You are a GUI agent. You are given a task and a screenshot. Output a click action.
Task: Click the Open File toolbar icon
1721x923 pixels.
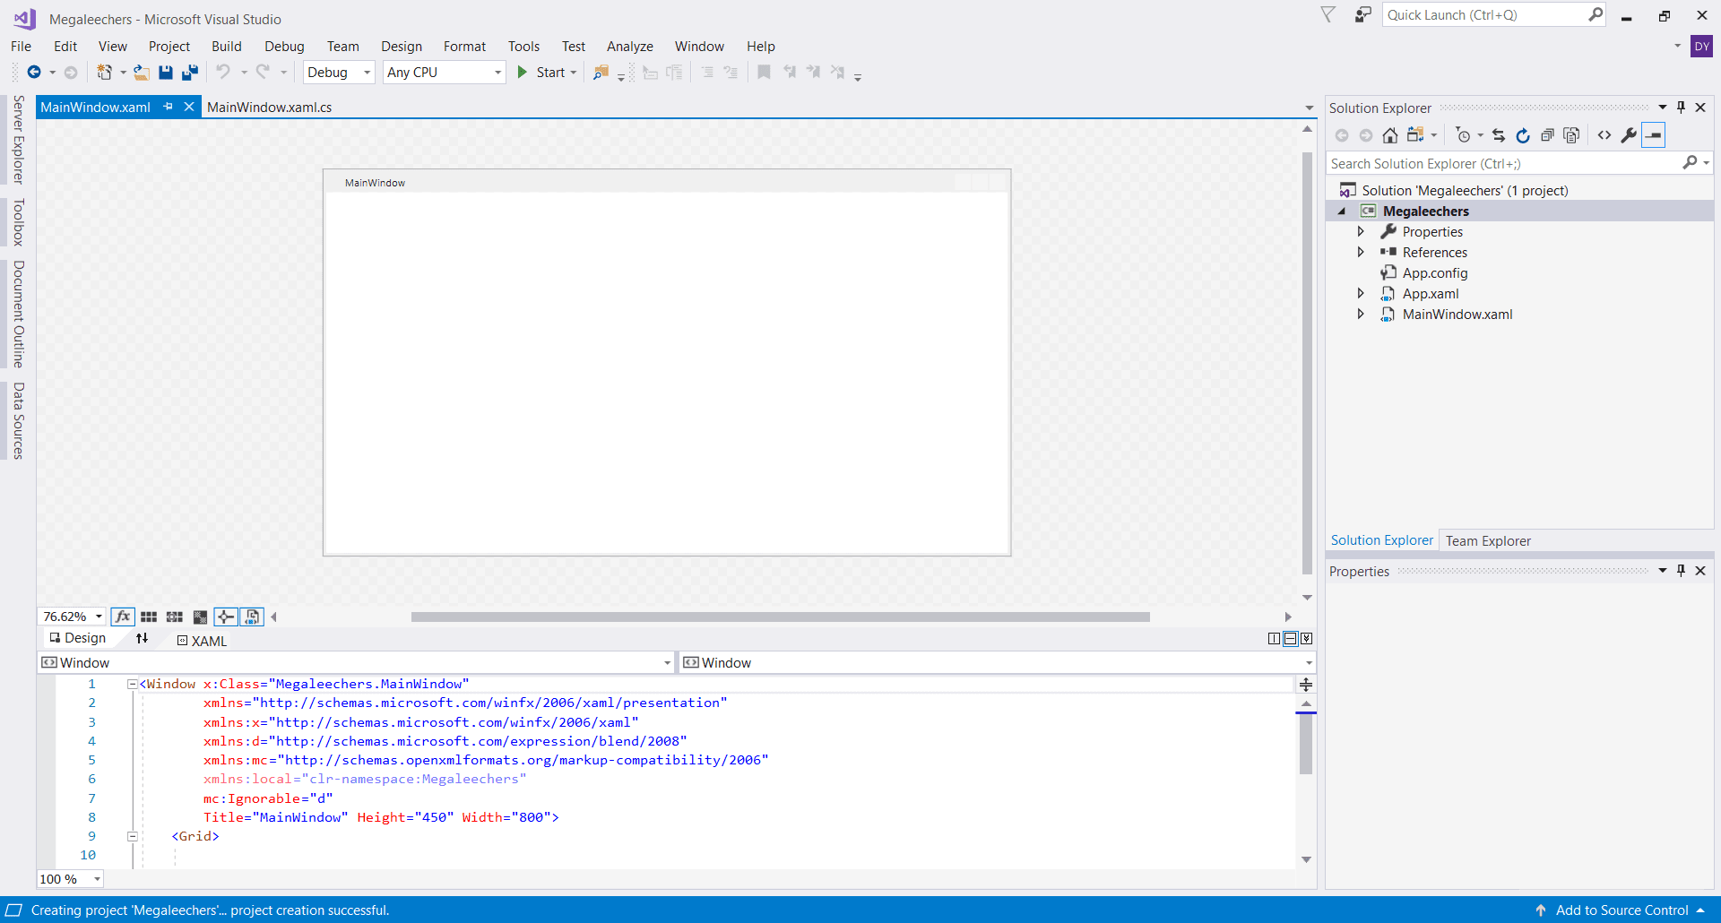(x=142, y=73)
